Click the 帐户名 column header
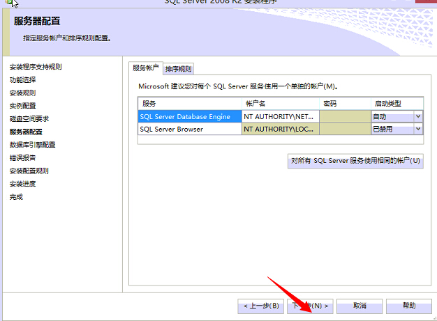This screenshot has height=321, width=437. pyautogui.click(x=281, y=104)
